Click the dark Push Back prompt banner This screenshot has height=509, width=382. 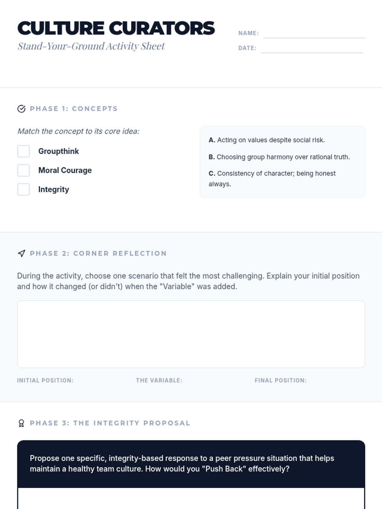pos(191,464)
